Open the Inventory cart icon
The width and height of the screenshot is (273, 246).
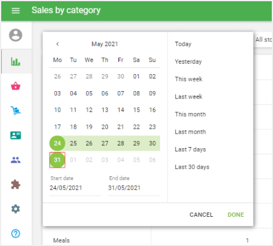16,111
